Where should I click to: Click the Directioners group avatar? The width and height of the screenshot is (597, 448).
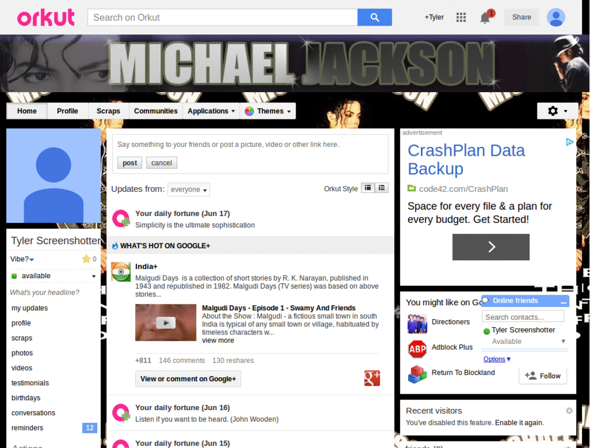417,324
